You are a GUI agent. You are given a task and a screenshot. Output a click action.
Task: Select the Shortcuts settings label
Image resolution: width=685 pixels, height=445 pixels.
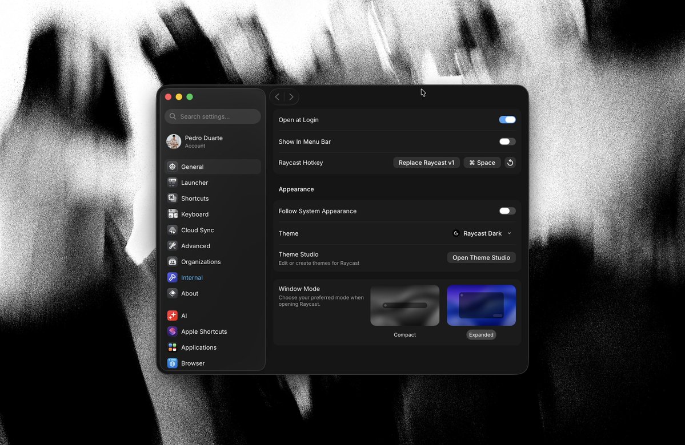(195, 198)
